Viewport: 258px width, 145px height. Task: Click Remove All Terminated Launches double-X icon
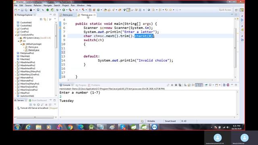tap(180, 85)
